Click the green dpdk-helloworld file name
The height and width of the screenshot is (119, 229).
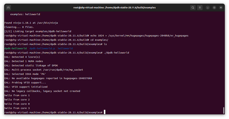[15, 49]
